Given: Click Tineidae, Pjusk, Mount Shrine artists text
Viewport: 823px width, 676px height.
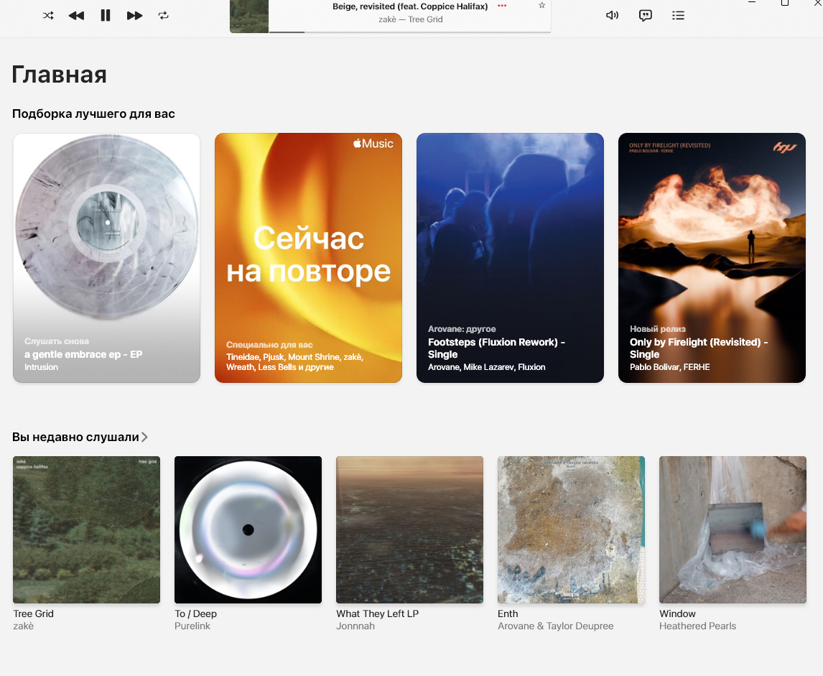Looking at the screenshot, I should click(294, 362).
